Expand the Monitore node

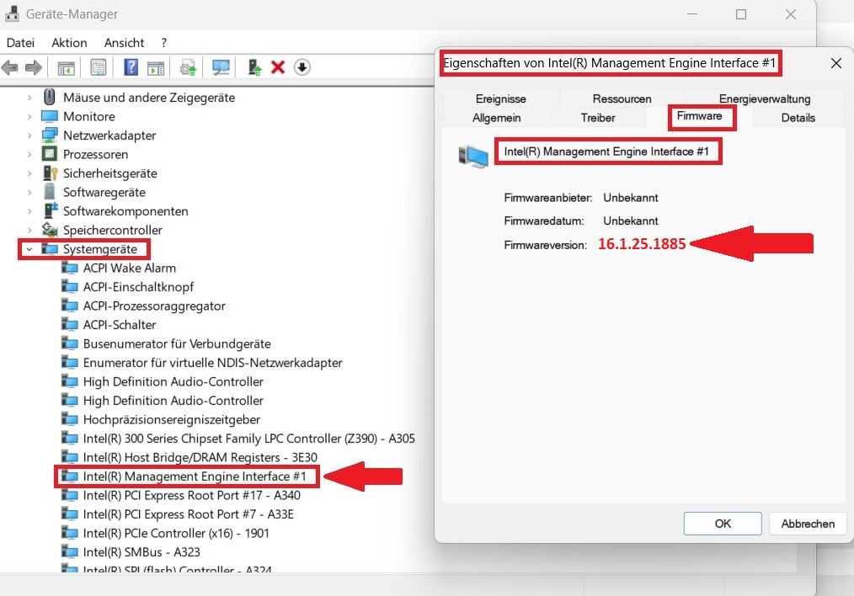click(x=29, y=116)
